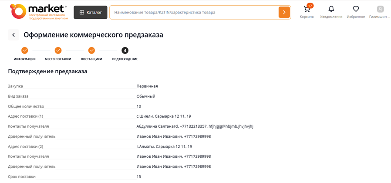The width and height of the screenshot is (391, 183).
Task: Click the Оформление коммерческого предзаказа title
Action: [93, 35]
